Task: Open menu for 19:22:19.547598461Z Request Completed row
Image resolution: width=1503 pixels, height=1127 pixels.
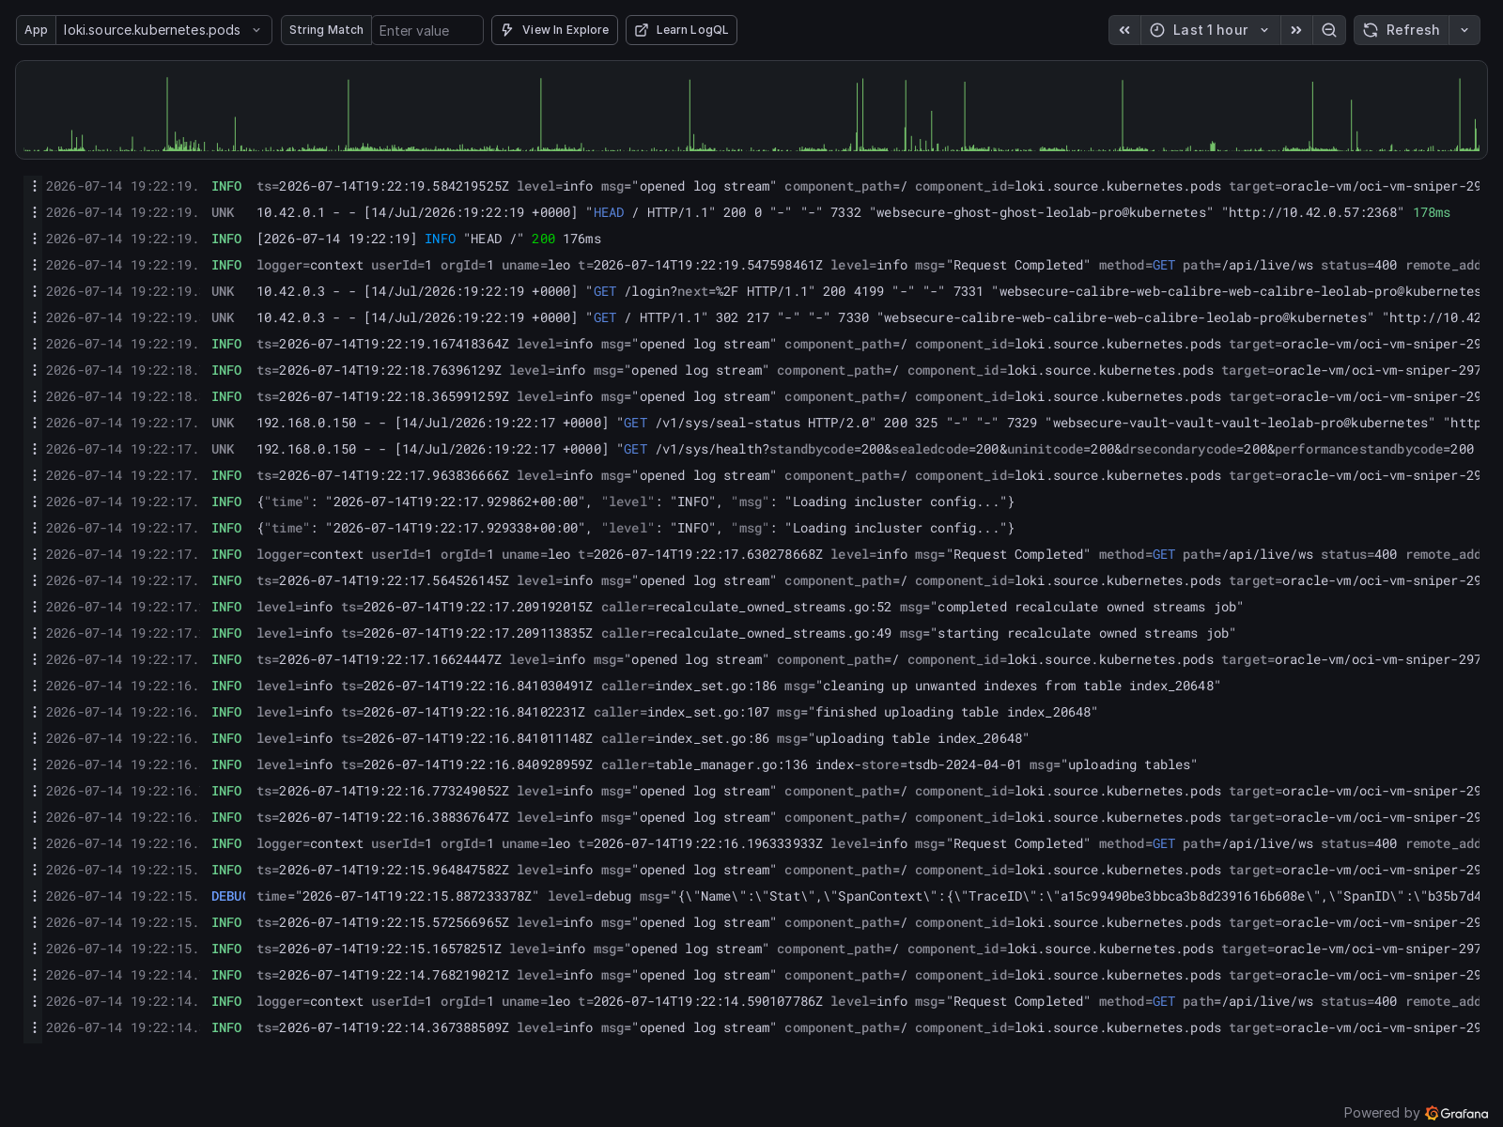Action: (35, 266)
